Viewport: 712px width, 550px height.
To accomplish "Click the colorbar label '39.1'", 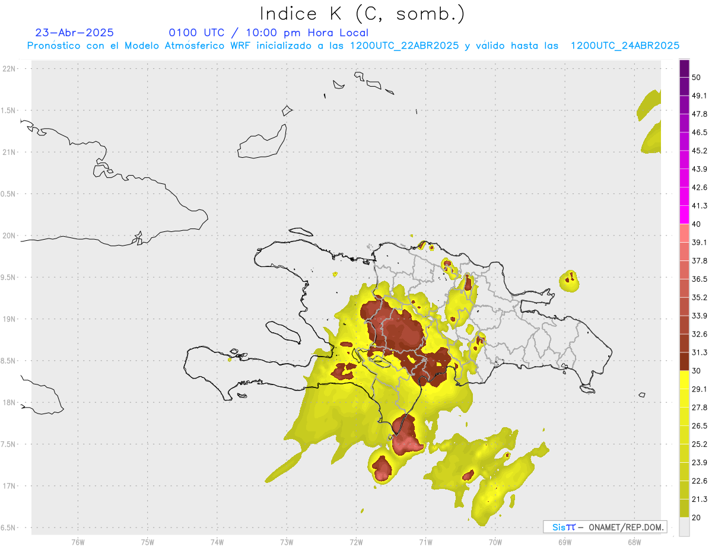I will pyautogui.click(x=700, y=243).
